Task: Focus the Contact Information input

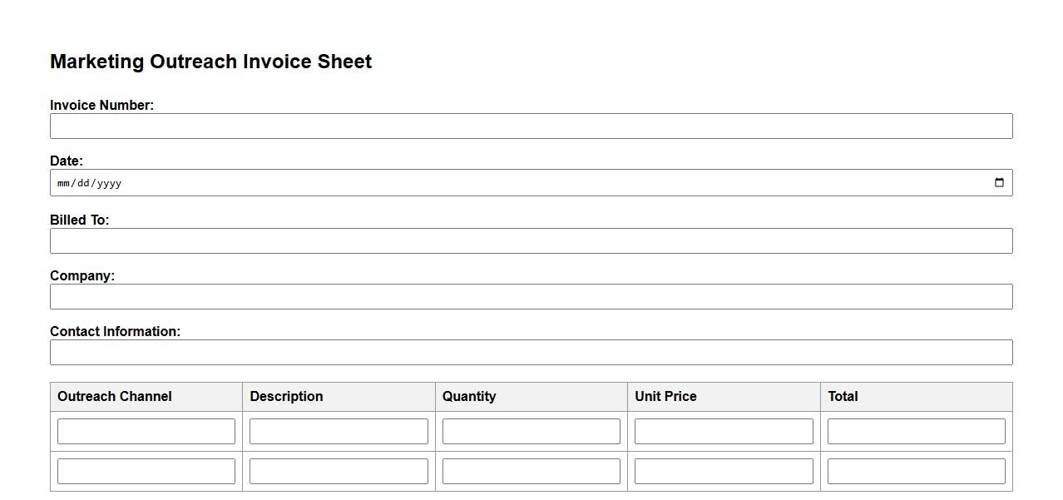Action: coord(531,353)
